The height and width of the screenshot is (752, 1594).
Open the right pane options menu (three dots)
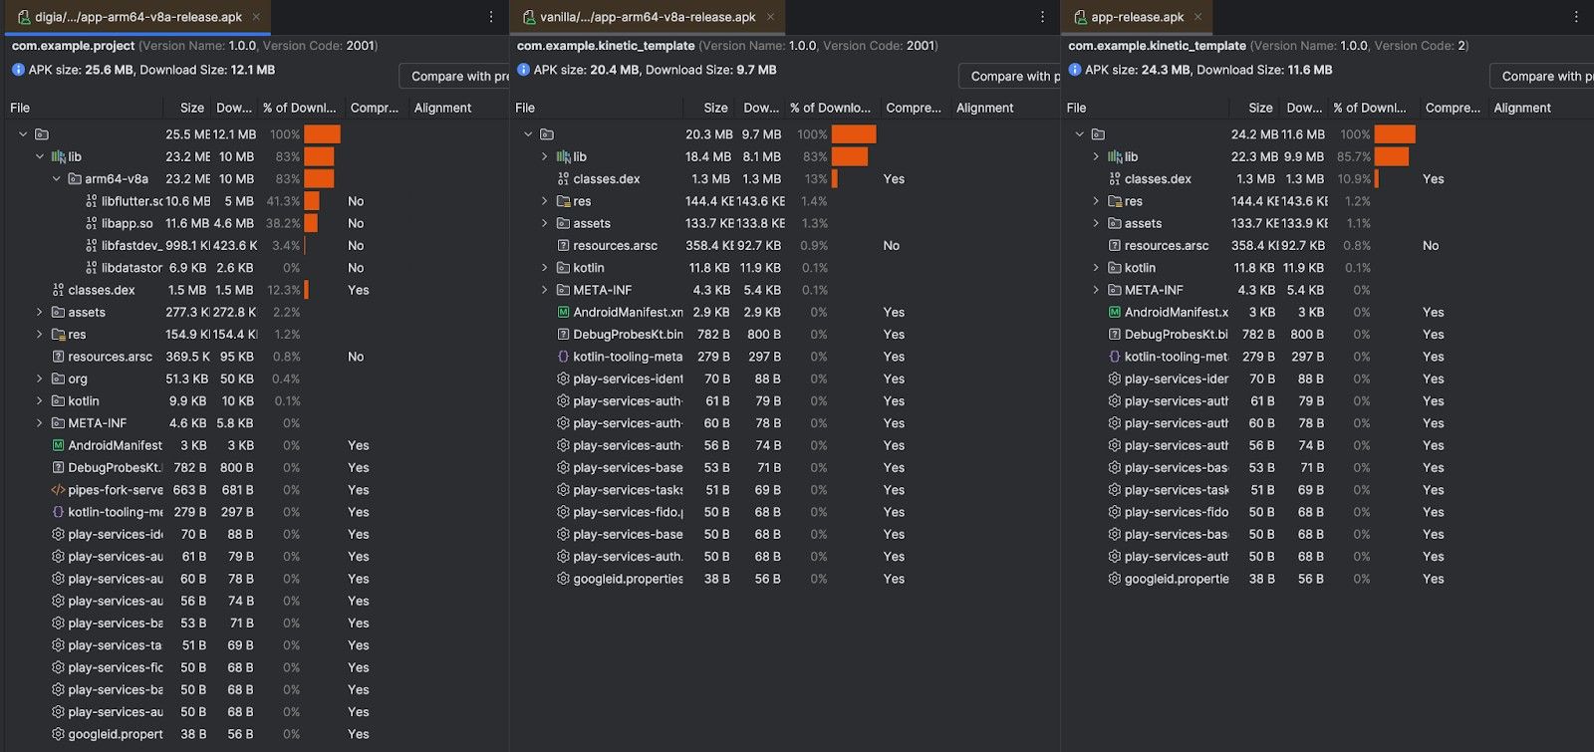1576,17
